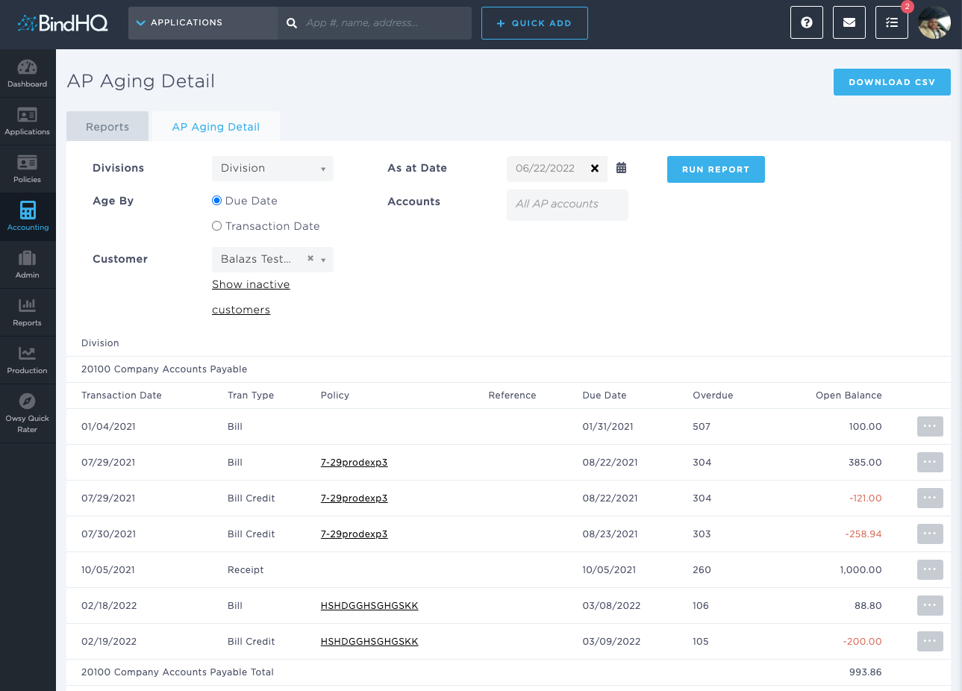
Task: Open the calendar date picker
Action: [x=621, y=168]
